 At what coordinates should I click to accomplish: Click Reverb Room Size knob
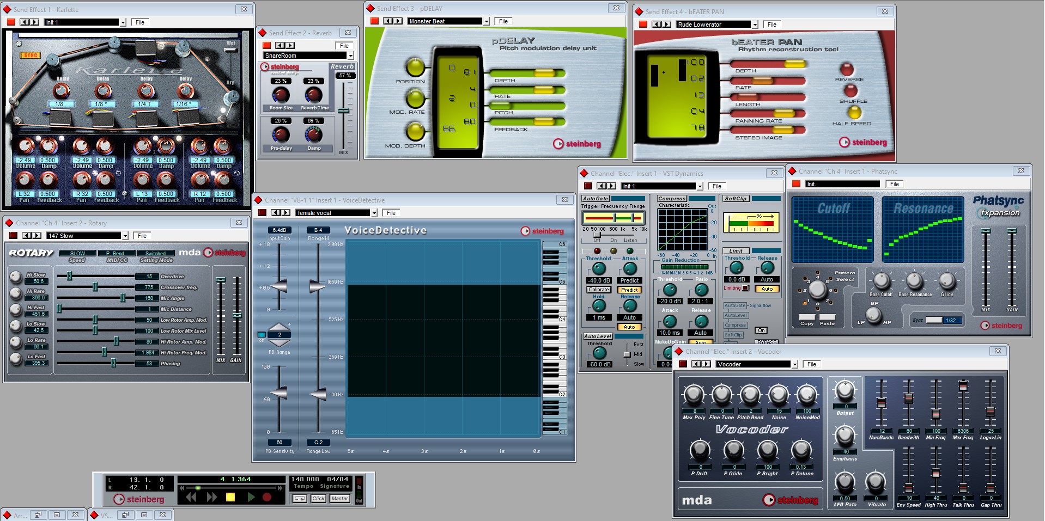click(x=281, y=95)
